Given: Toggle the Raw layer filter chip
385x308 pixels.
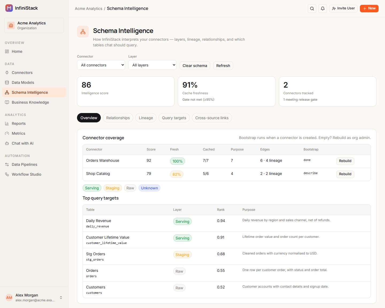Looking at the screenshot, I should (130, 188).
